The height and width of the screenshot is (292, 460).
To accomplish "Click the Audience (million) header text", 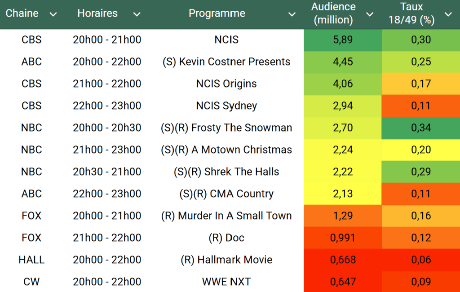I will point(333,13).
